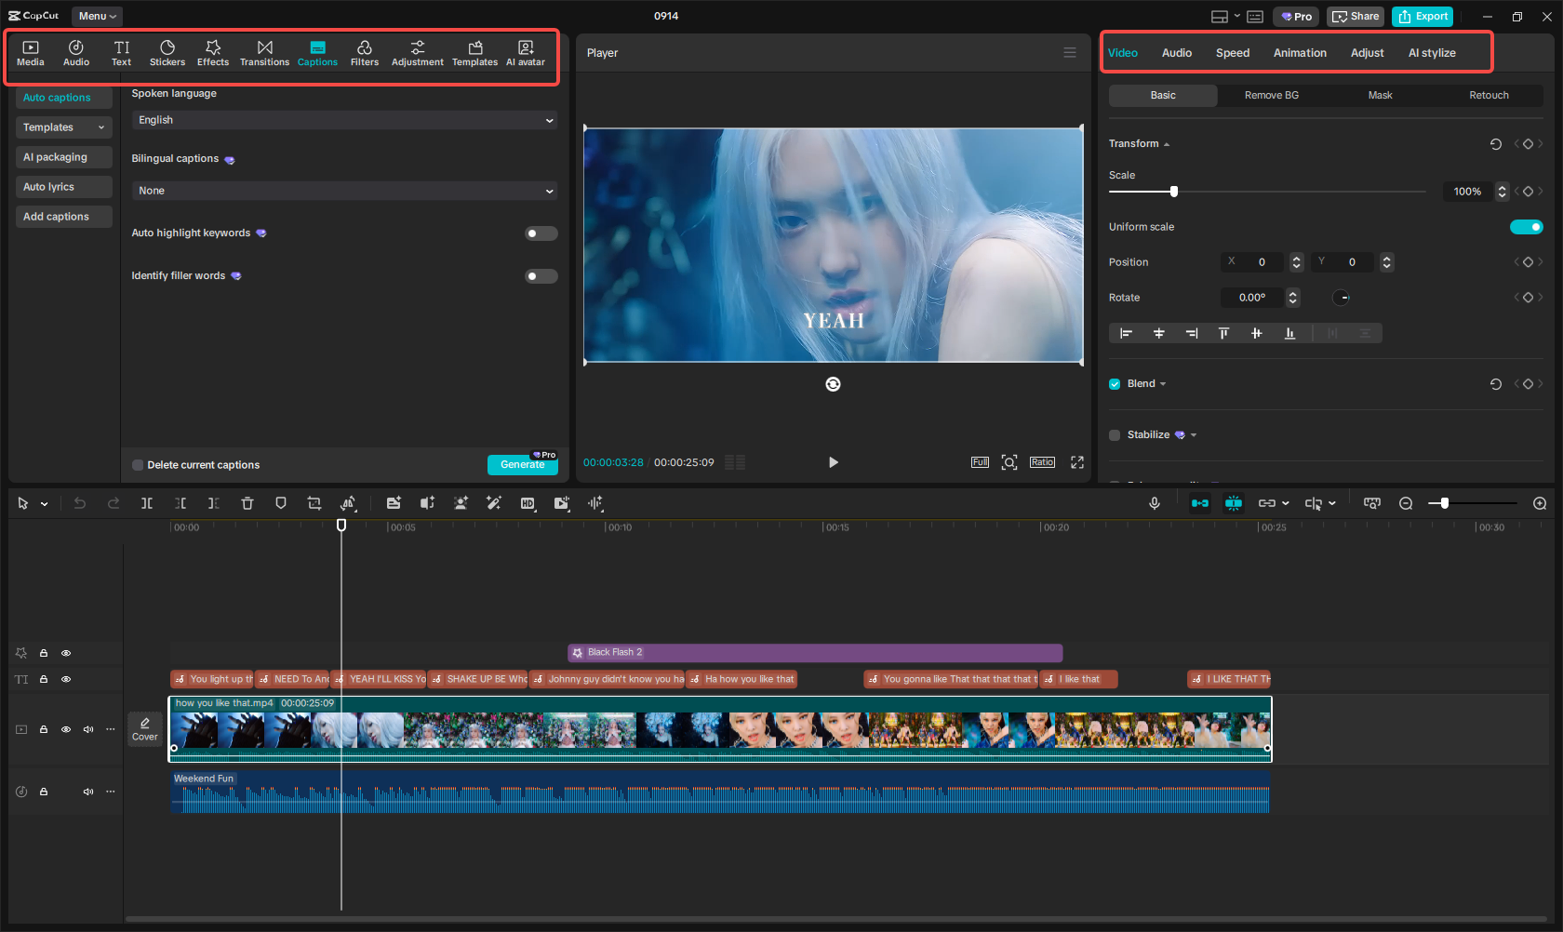1563x932 pixels.
Task: Open the Filters panel
Action: pyautogui.click(x=365, y=52)
